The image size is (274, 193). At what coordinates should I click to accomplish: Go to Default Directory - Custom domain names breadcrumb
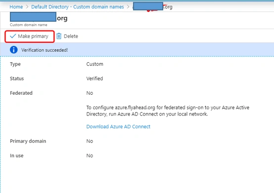78,7
